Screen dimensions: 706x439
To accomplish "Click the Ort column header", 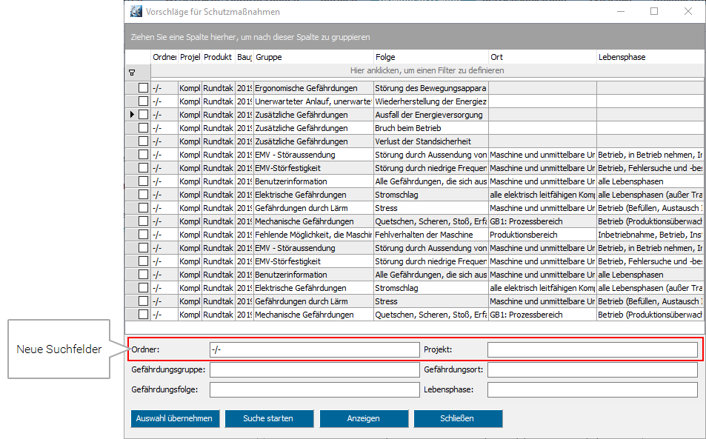I will point(542,57).
